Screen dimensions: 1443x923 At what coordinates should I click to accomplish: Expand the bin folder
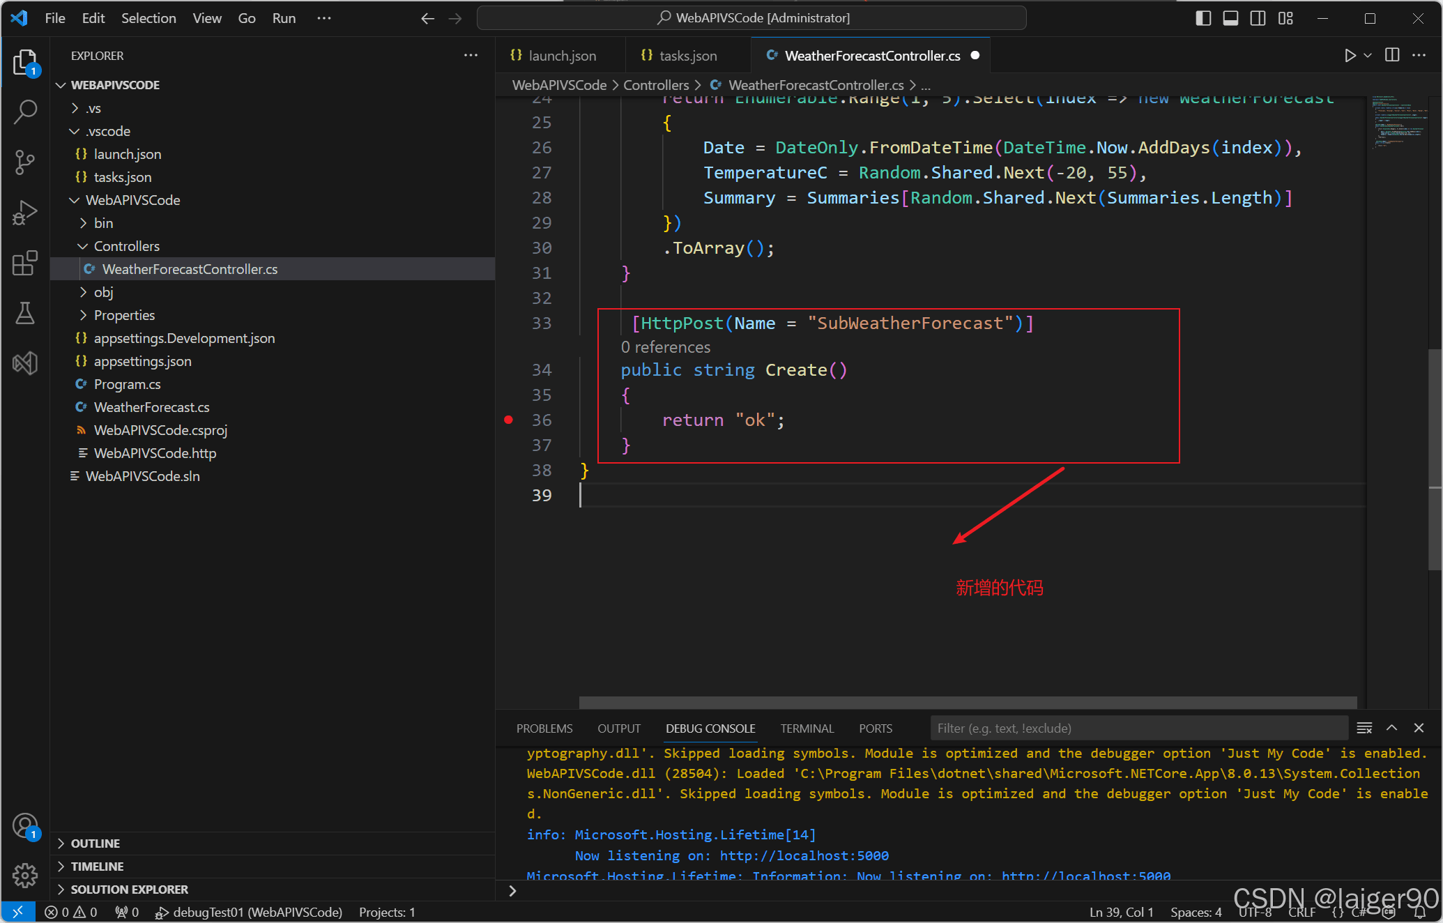coord(103,223)
